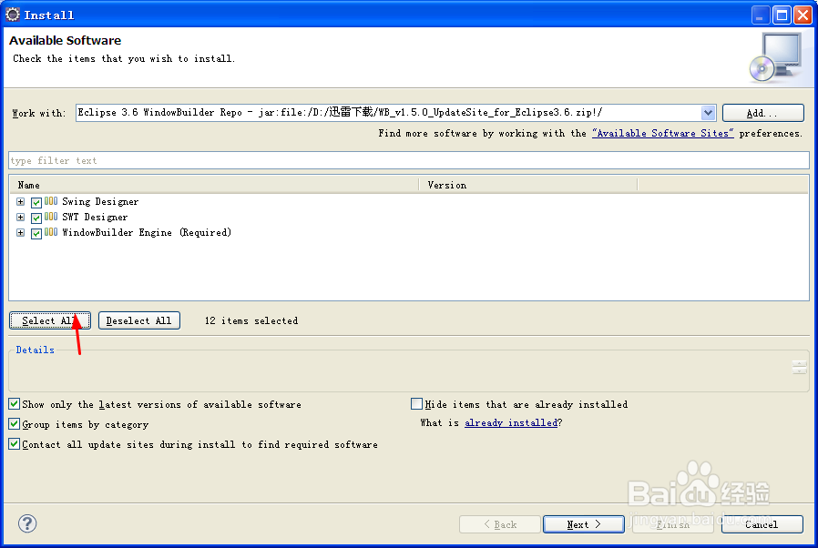Screen dimensions: 818x548
Task: Click the Deselect All button
Action: click(139, 320)
